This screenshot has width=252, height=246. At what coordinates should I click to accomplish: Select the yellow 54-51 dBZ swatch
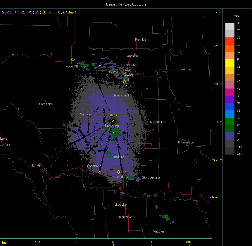pos(230,63)
